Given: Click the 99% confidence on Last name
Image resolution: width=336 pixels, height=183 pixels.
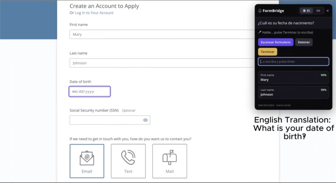Looking at the screenshot, I should pos(323,90).
